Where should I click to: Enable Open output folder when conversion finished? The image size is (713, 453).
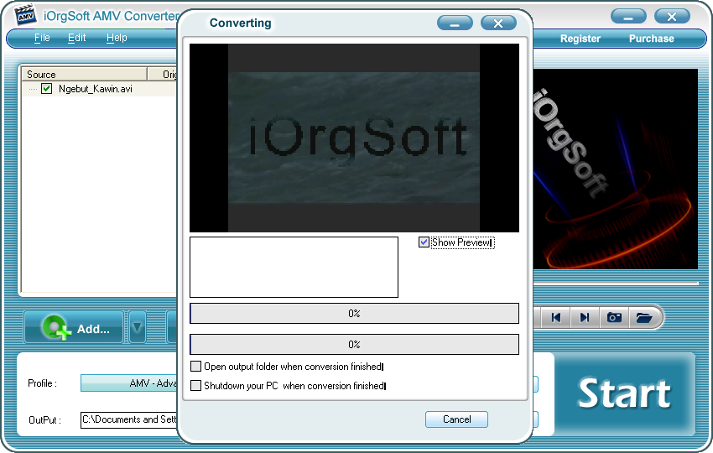pos(195,366)
